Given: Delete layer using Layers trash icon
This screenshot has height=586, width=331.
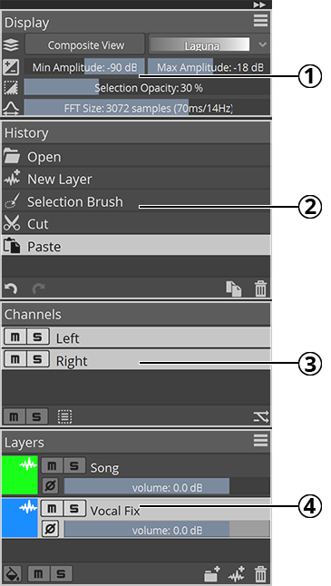Looking at the screenshot, I should (261, 574).
